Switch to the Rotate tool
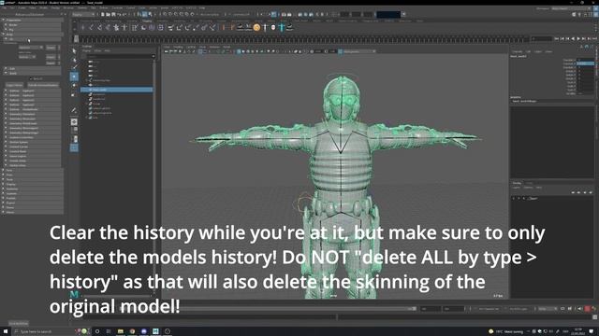 pyautogui.click(x=74, y=85)
